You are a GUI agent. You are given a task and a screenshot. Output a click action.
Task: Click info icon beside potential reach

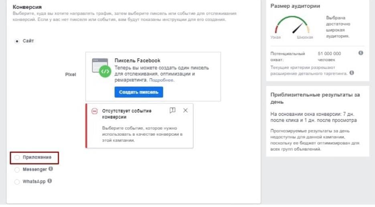click(x=361, y=53)
